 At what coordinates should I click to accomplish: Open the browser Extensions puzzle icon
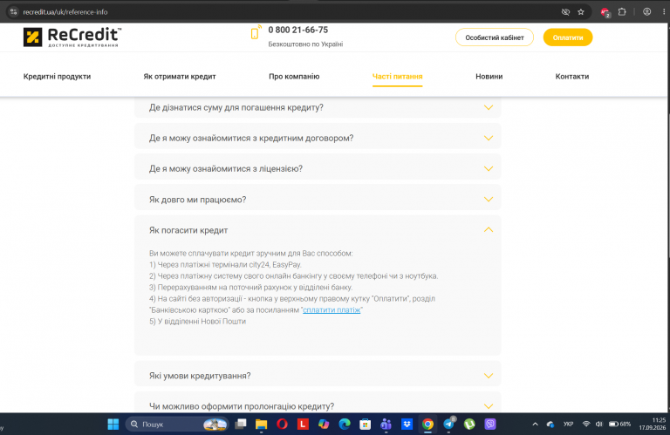pyautogui.click(x=622, y=12)
